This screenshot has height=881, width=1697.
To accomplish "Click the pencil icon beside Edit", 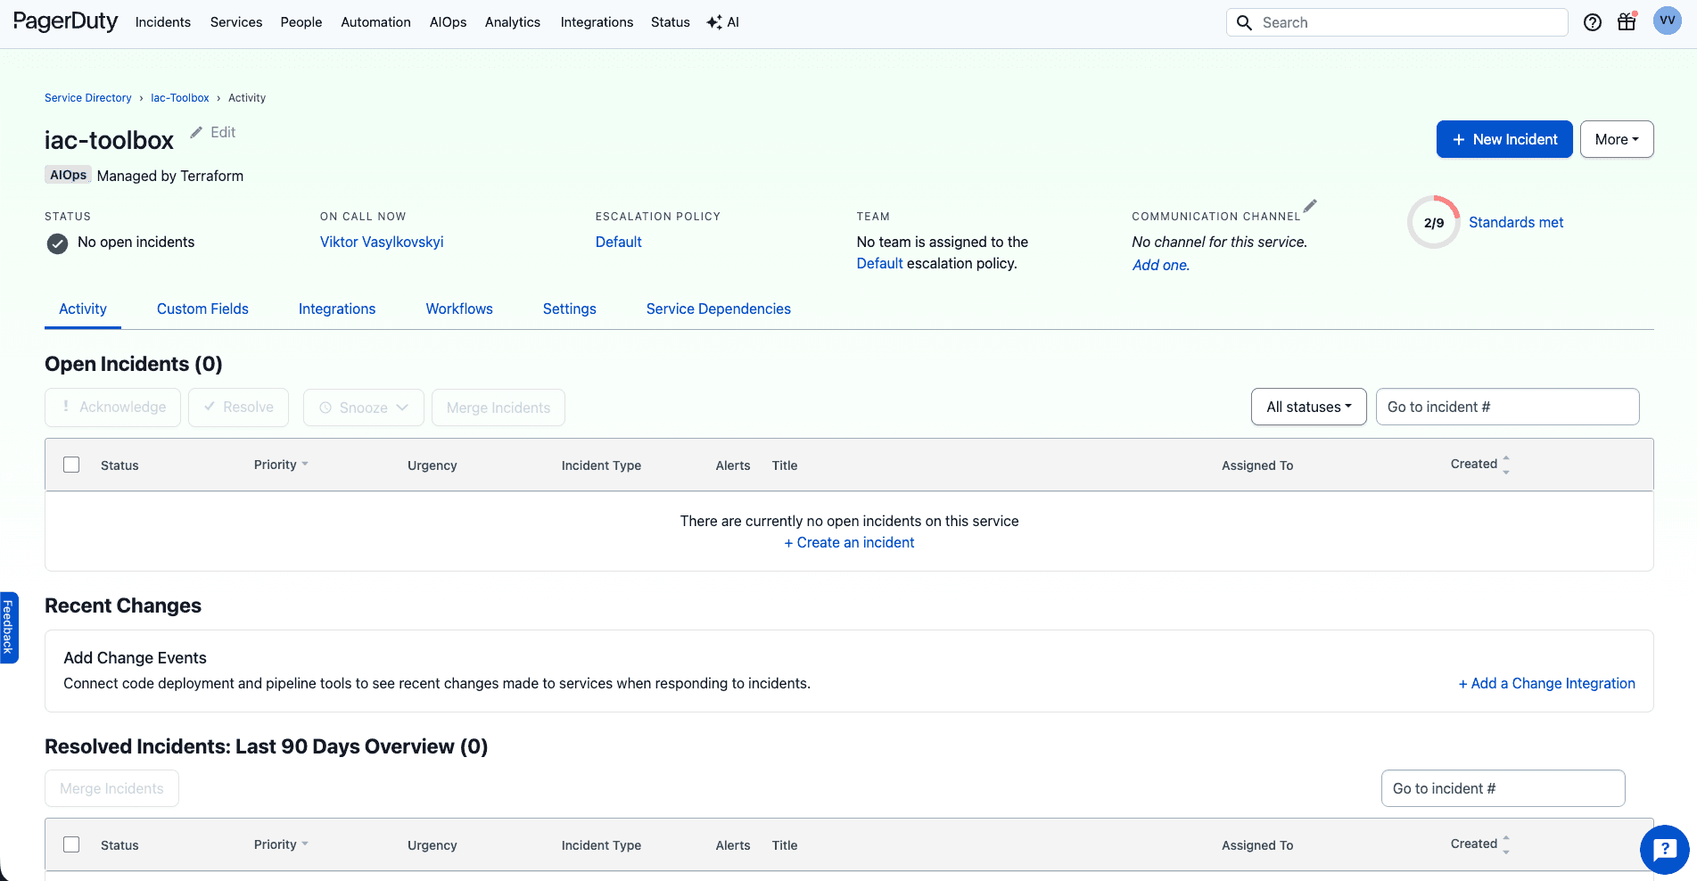I will click(196, 132).
